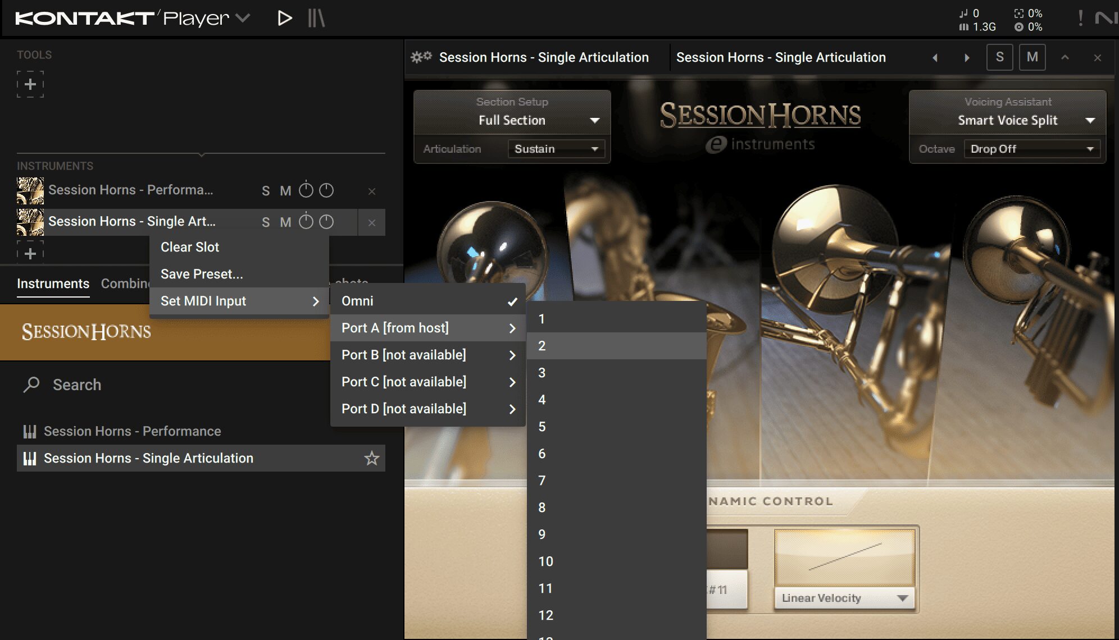Mute the Session Horns Single Articulation slot

[x=285, y=222]
